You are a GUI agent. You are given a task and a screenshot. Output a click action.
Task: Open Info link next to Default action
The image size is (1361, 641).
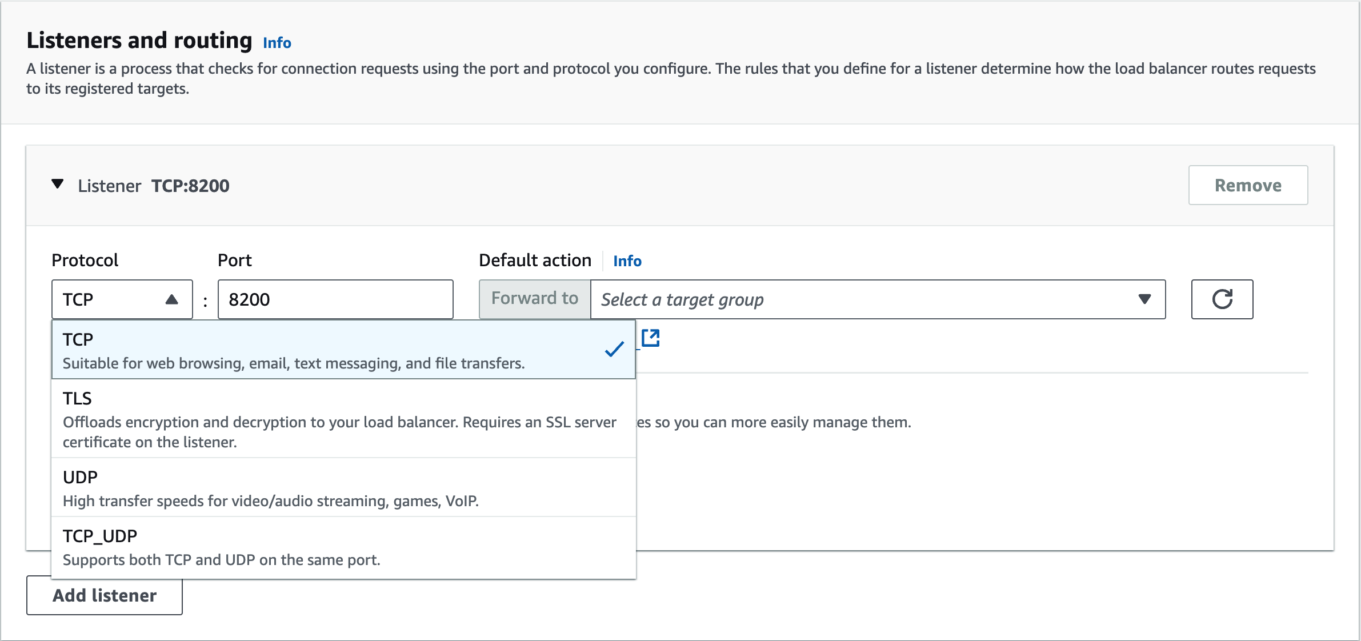(627, 261)
